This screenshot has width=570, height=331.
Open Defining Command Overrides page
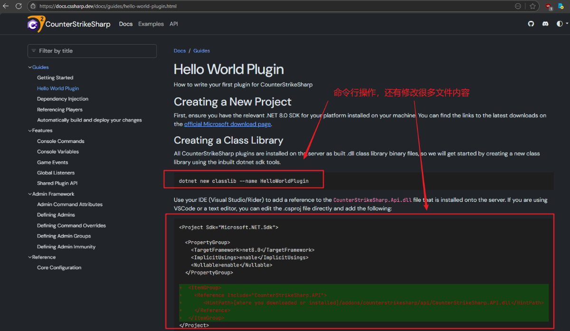point(71,226)
